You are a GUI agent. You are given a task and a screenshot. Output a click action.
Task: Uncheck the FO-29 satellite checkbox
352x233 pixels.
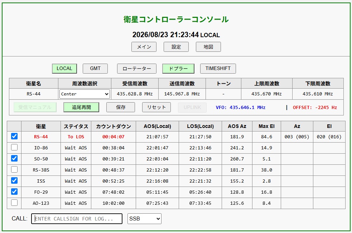pyautogui.click(x=14, y=192)
